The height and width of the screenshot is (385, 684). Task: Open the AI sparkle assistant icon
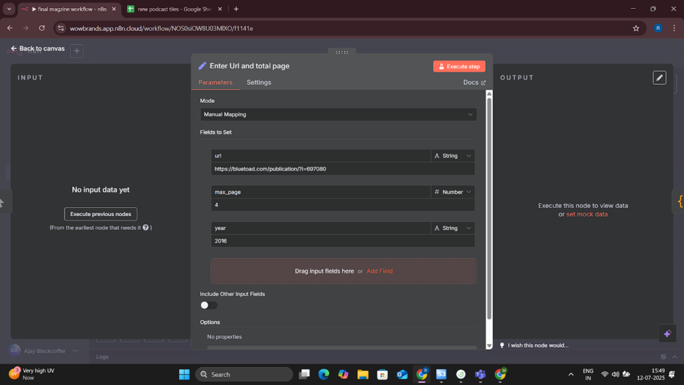pos(667,334)
